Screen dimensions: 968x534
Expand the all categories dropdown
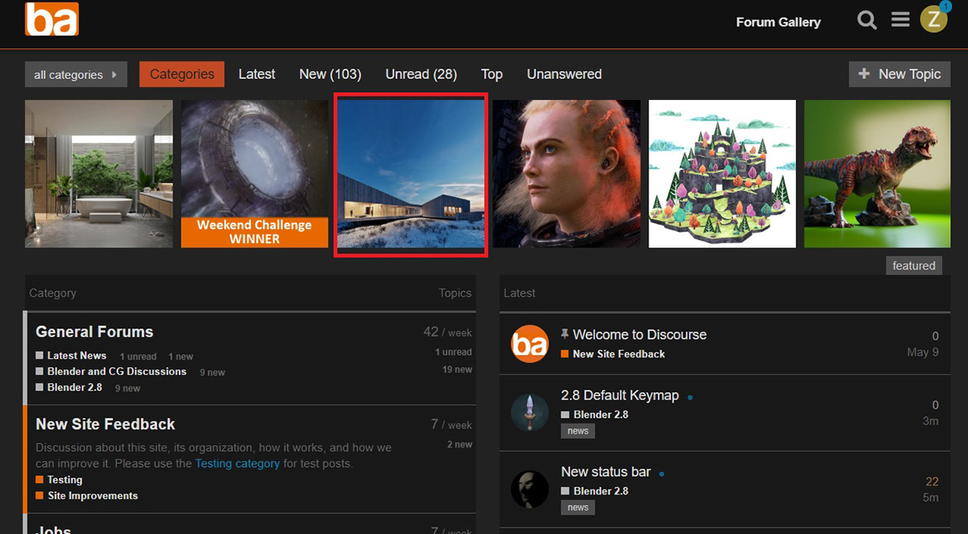point(76,74)
